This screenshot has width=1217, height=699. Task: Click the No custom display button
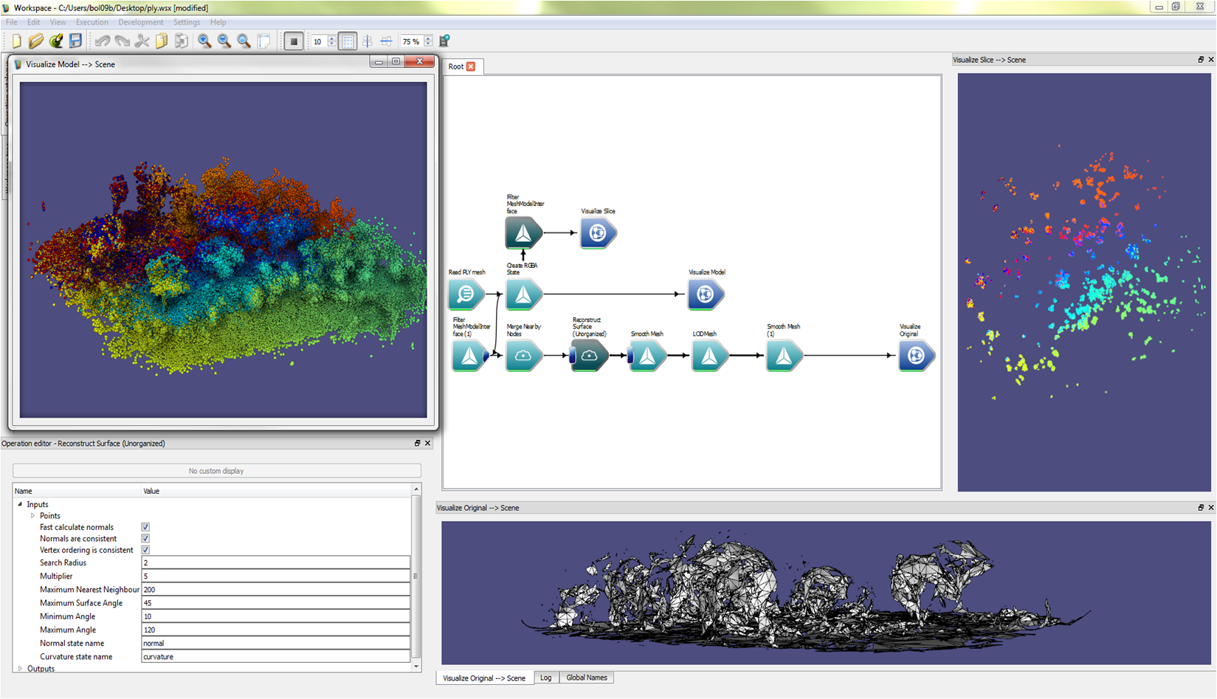[x=216, y=471]
